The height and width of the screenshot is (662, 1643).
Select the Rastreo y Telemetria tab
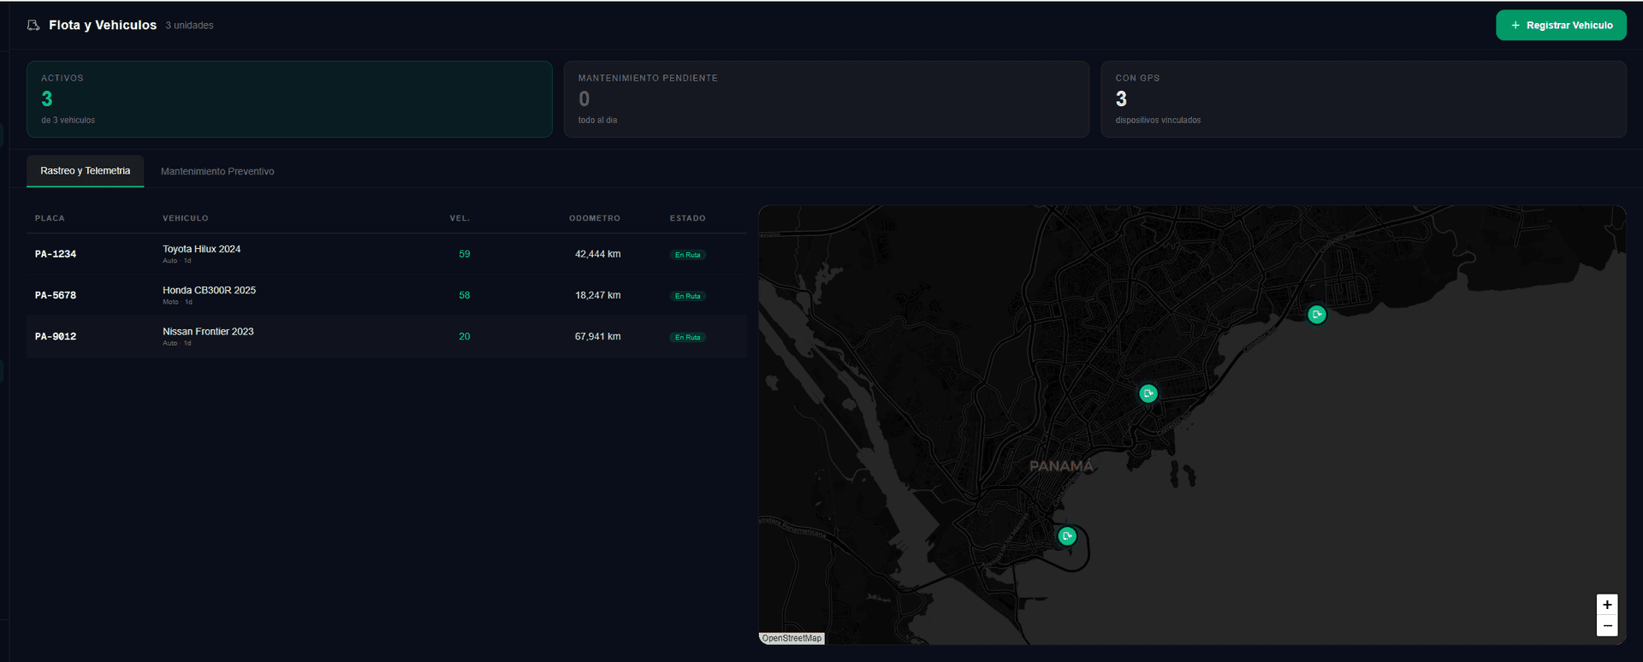click(86, 171)
